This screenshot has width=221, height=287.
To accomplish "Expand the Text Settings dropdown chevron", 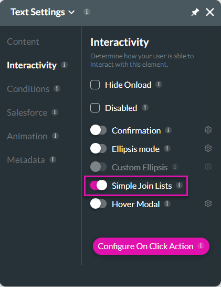I will [71, 12].
